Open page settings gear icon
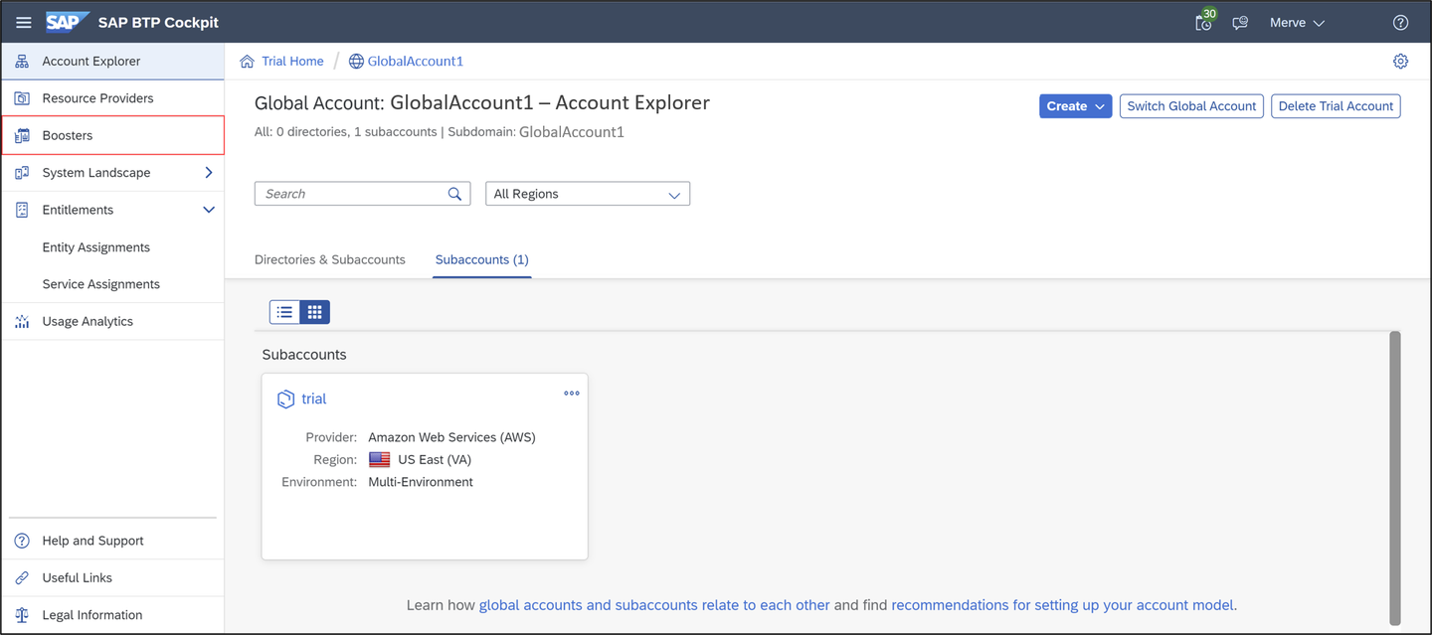This screenshot has height=635, width=1432. [1400, 62]
